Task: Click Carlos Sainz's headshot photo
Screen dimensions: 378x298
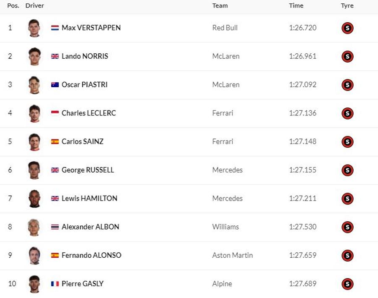Action: tap(34, 141)
